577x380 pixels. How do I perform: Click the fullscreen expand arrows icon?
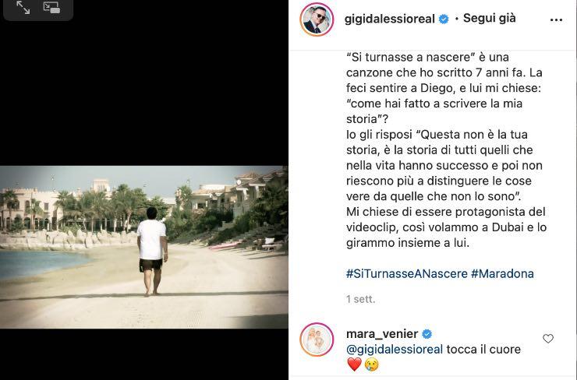[23, 7]
